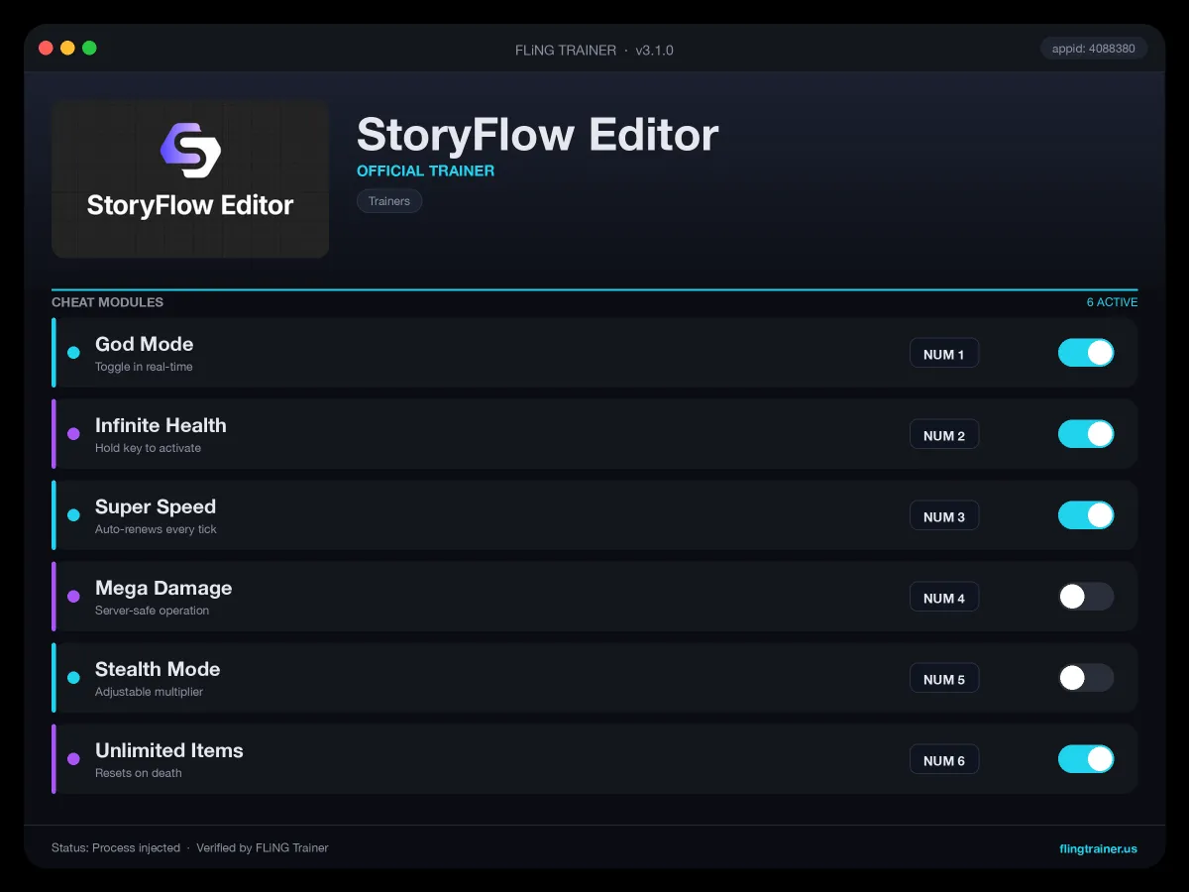The width and height of the screenshot is (1189, 892).
Task: Select the NUM 5 hotkey badge
Action: (x=944, y=679)
